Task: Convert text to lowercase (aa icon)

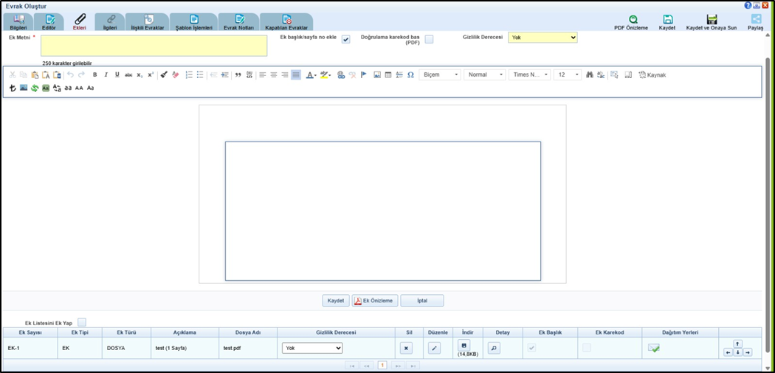Action: (68, 88)
